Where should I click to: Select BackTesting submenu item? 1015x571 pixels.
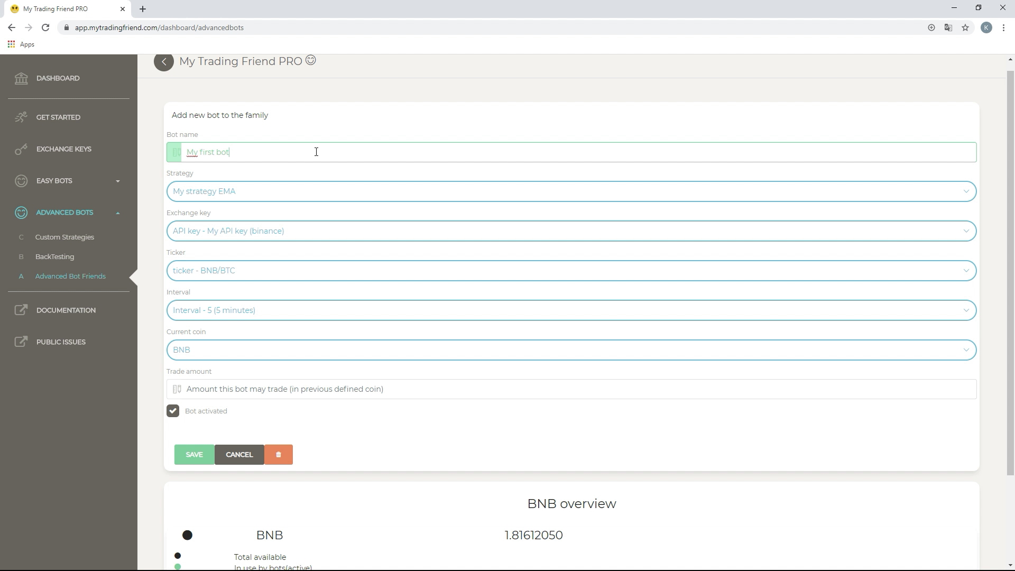coord(54,257)
